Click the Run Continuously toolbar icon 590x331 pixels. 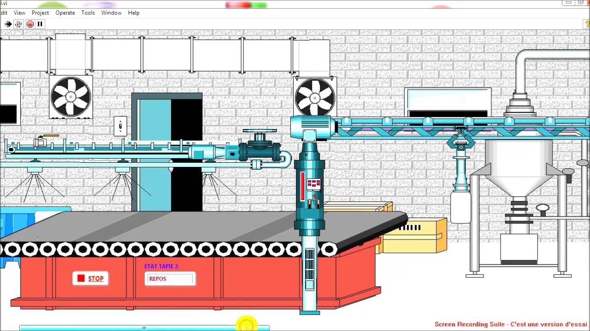tap(18, 24)
